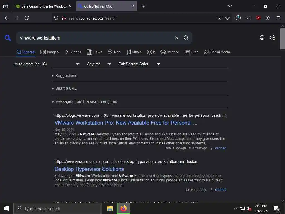
Task: Go back with browser back arrow
Action: click(x=7, y=18)
